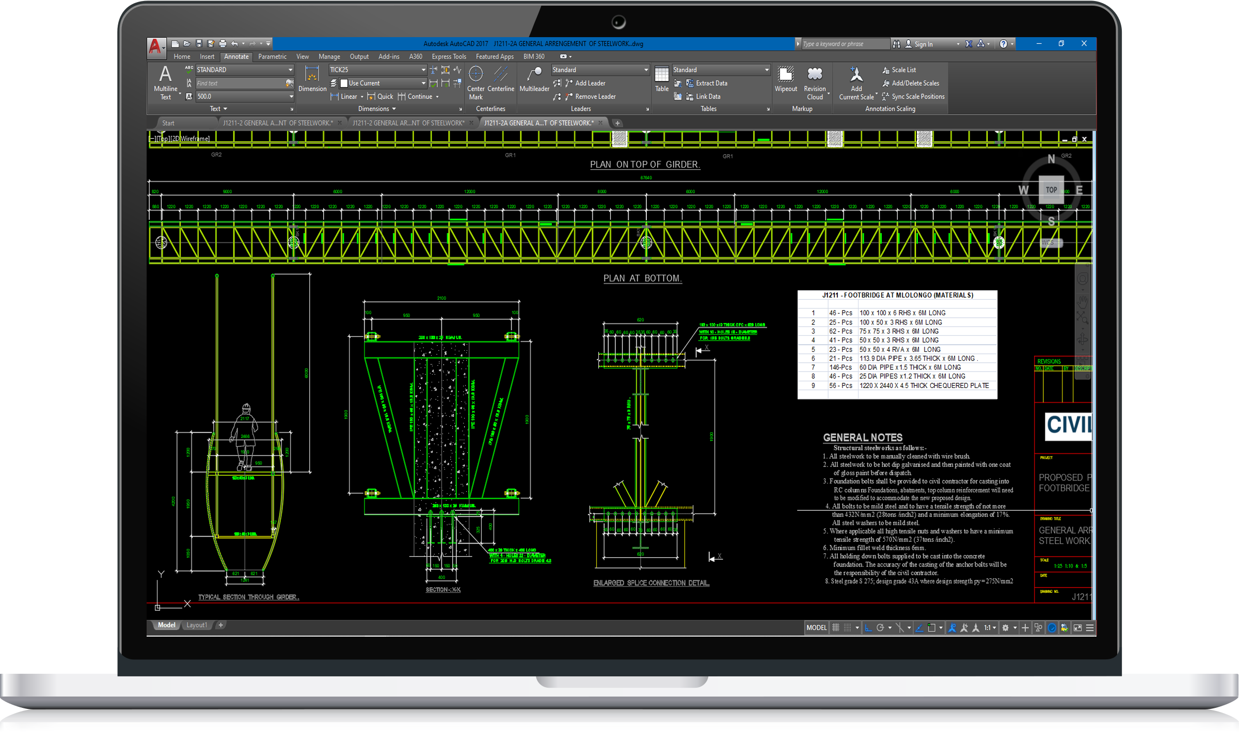Toggle polar tracking in status bar
The height and width of the screenshot is (745, 1239).
click(x=881, y=628)
